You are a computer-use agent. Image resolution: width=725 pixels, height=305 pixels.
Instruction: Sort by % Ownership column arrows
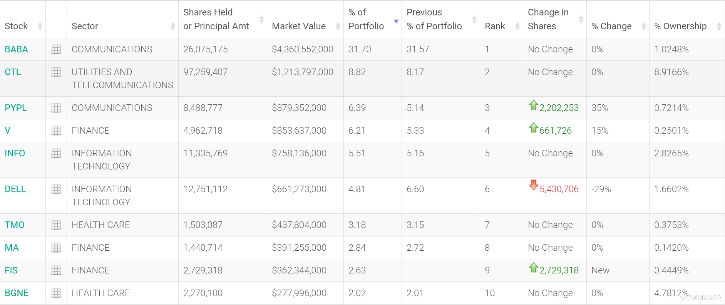(x=719, y=26)
